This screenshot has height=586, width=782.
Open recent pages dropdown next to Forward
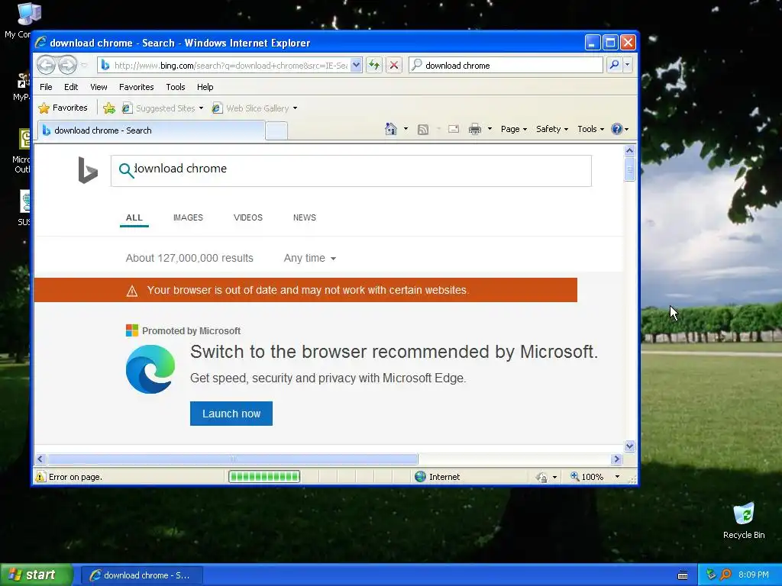pyautogui.click(x=84, y=66)
